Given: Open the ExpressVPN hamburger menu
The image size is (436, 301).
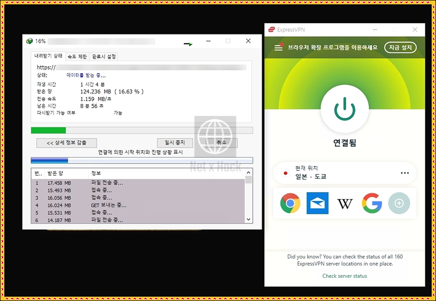Looking at the screenshot, I should (279, 48).
